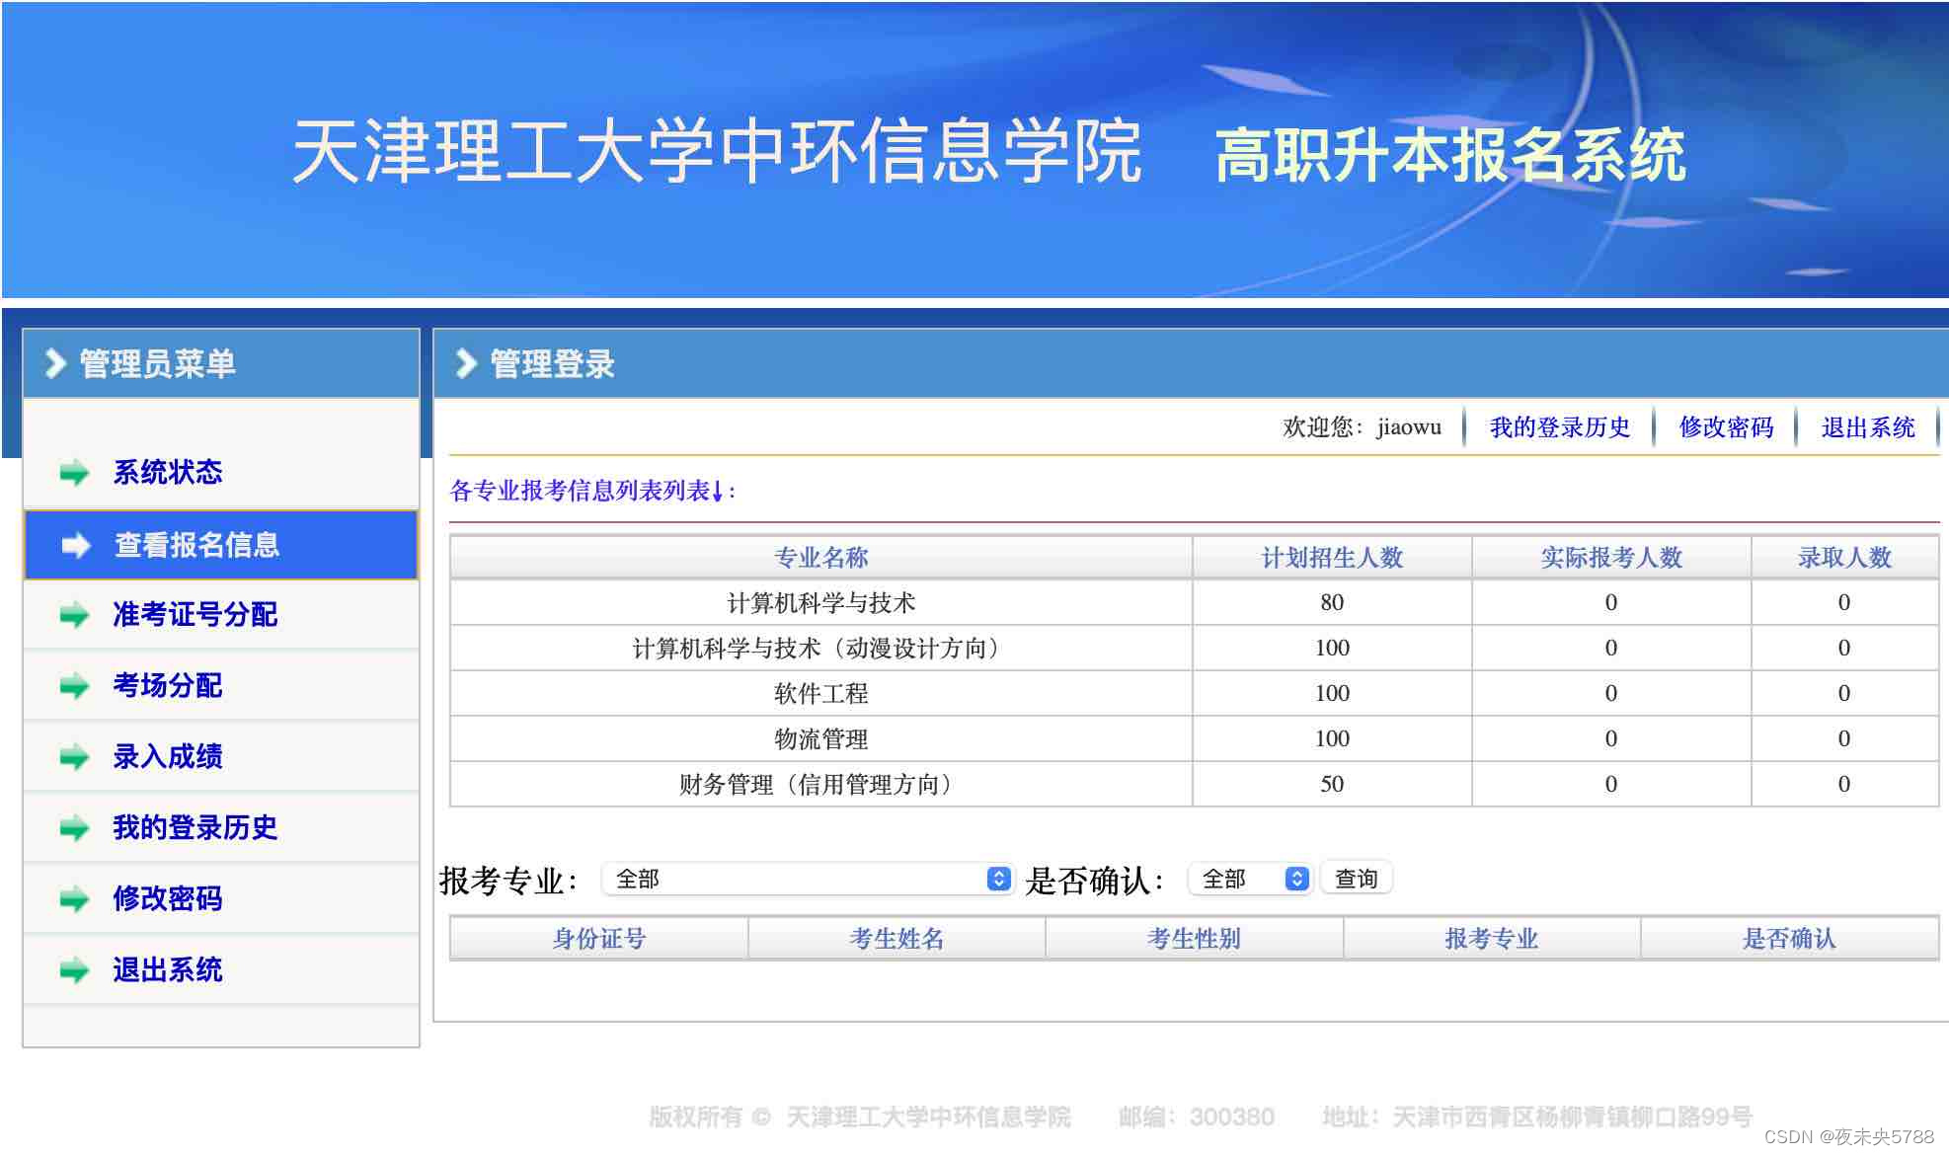The width and height of the screenshot is (1949, 1155).
Task: Click 修改密码 link in top bar
Action: click(1726, 427)
